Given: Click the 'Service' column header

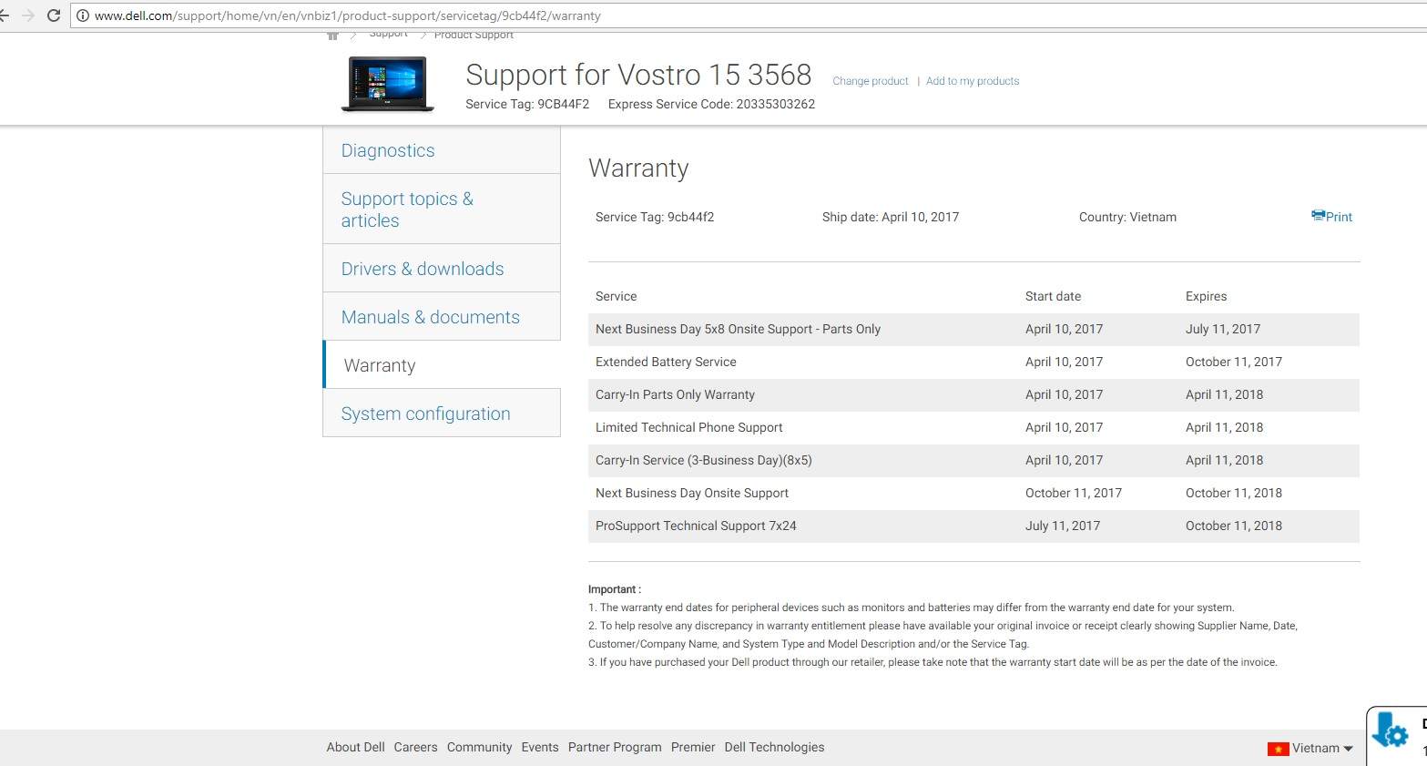Looking at the screenshot, I should coord(616,296).
